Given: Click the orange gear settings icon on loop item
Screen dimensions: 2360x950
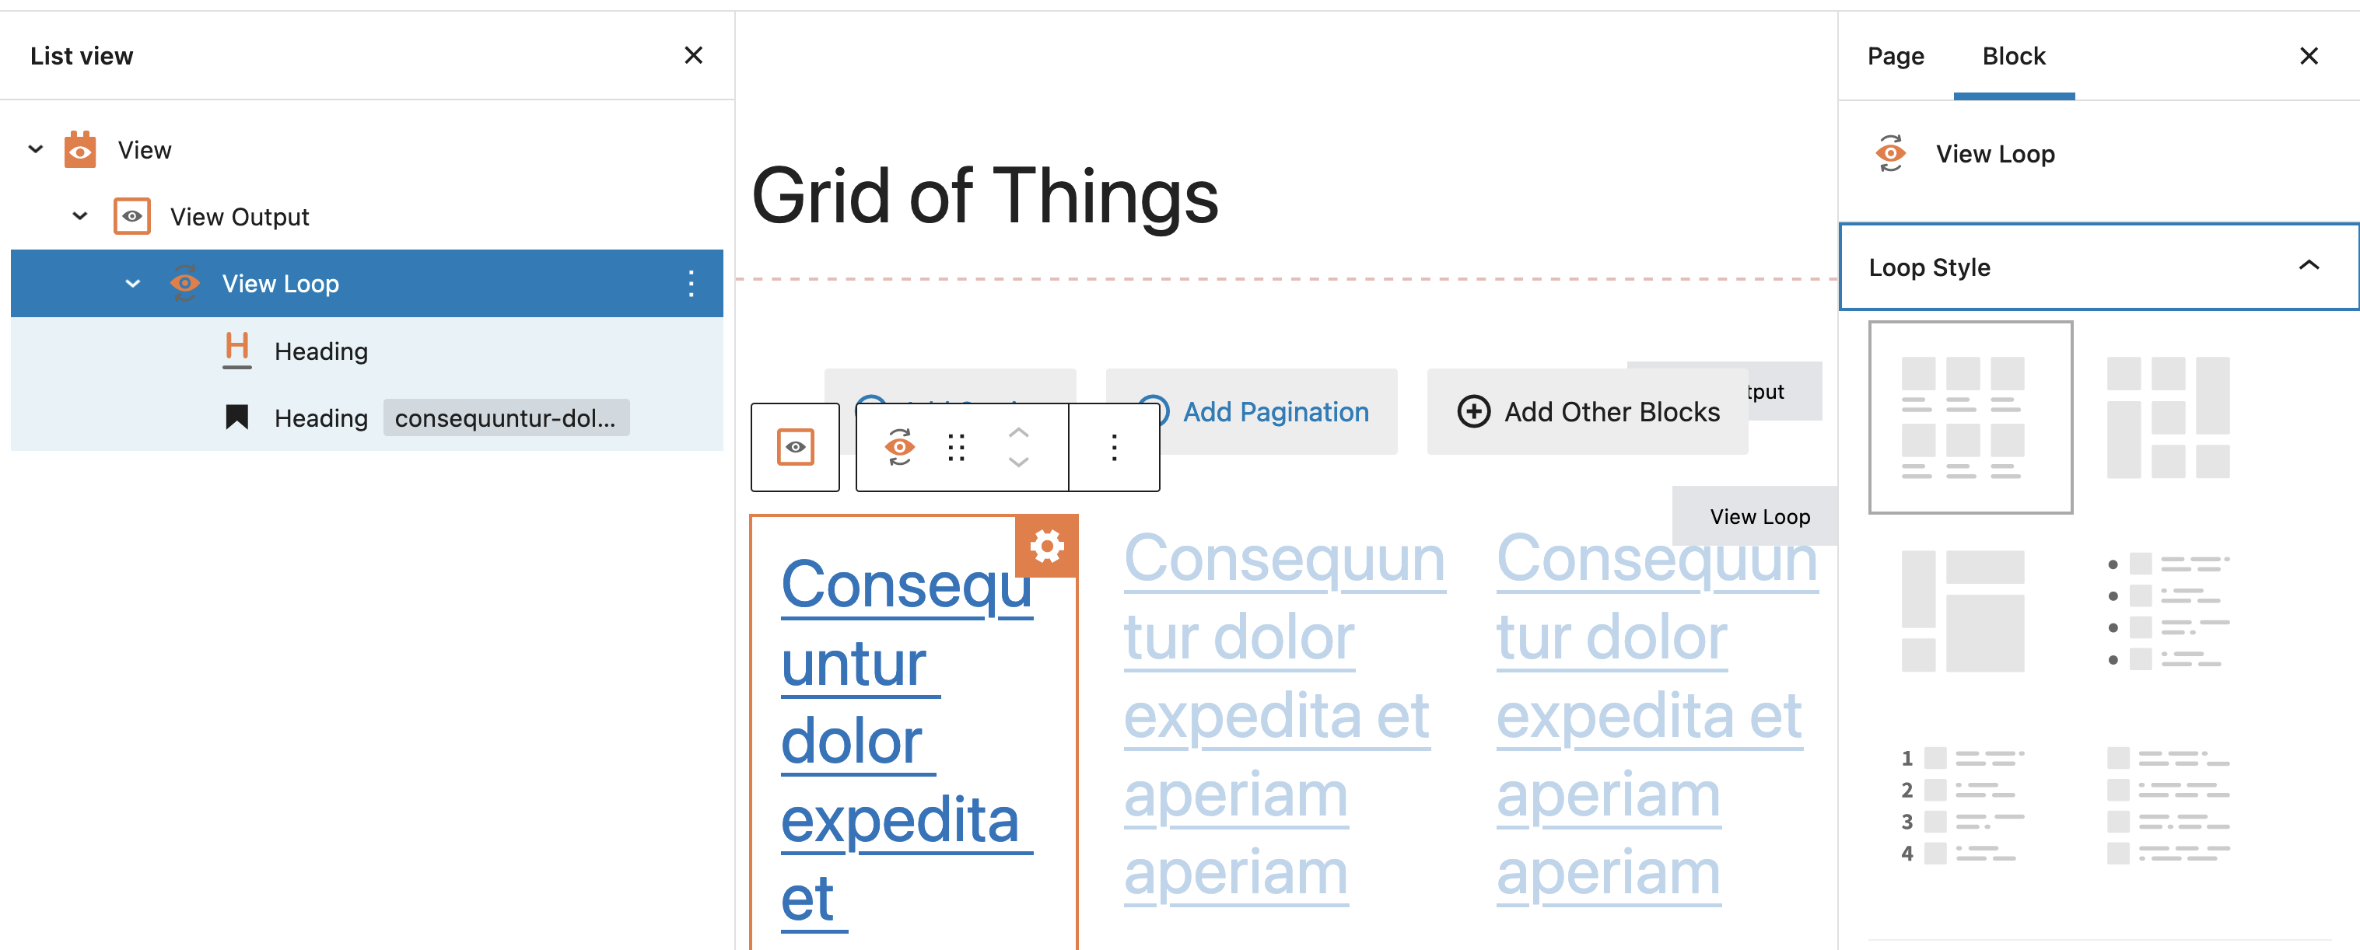Looking at the screenshot, I should pos(1046,547).
